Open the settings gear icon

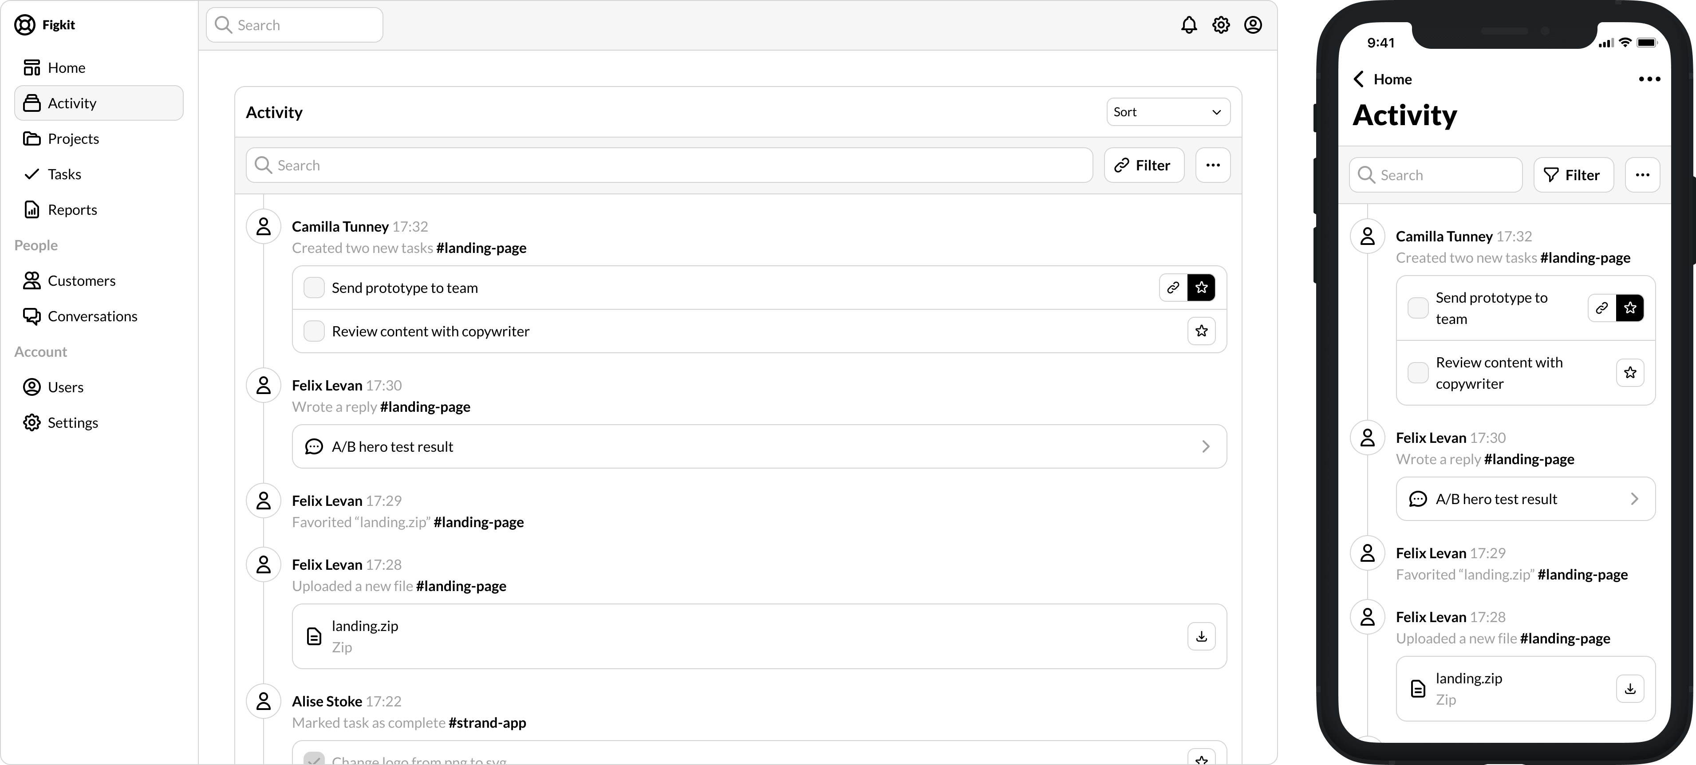[x=1221, y=25]
